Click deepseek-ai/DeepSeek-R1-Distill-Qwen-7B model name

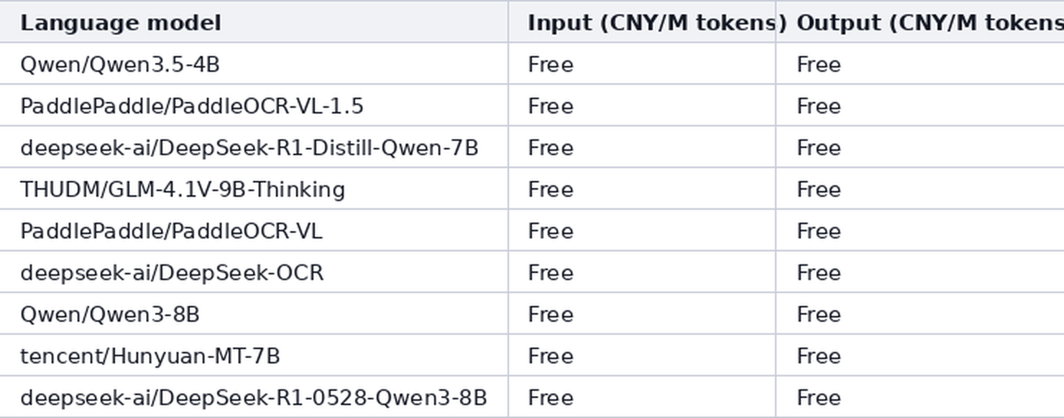click(x=249, y=148)
